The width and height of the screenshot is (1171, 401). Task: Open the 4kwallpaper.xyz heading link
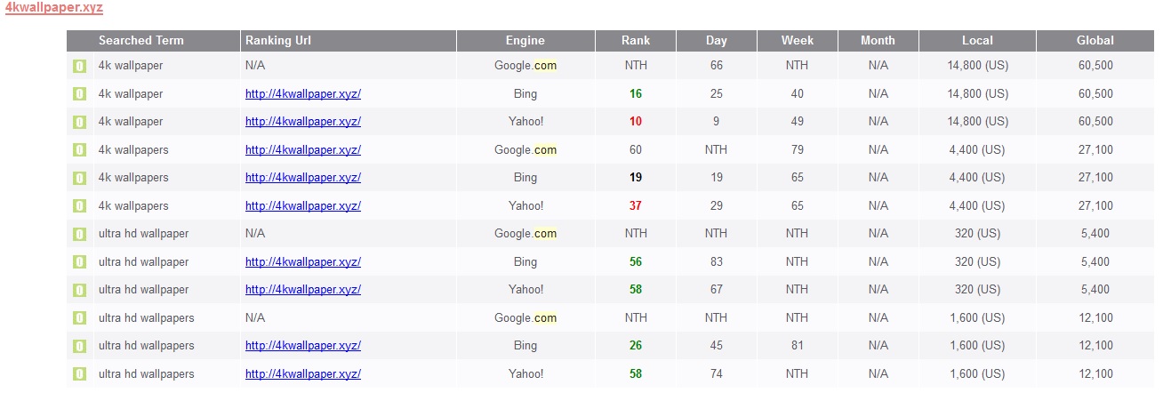pos(54,8)
